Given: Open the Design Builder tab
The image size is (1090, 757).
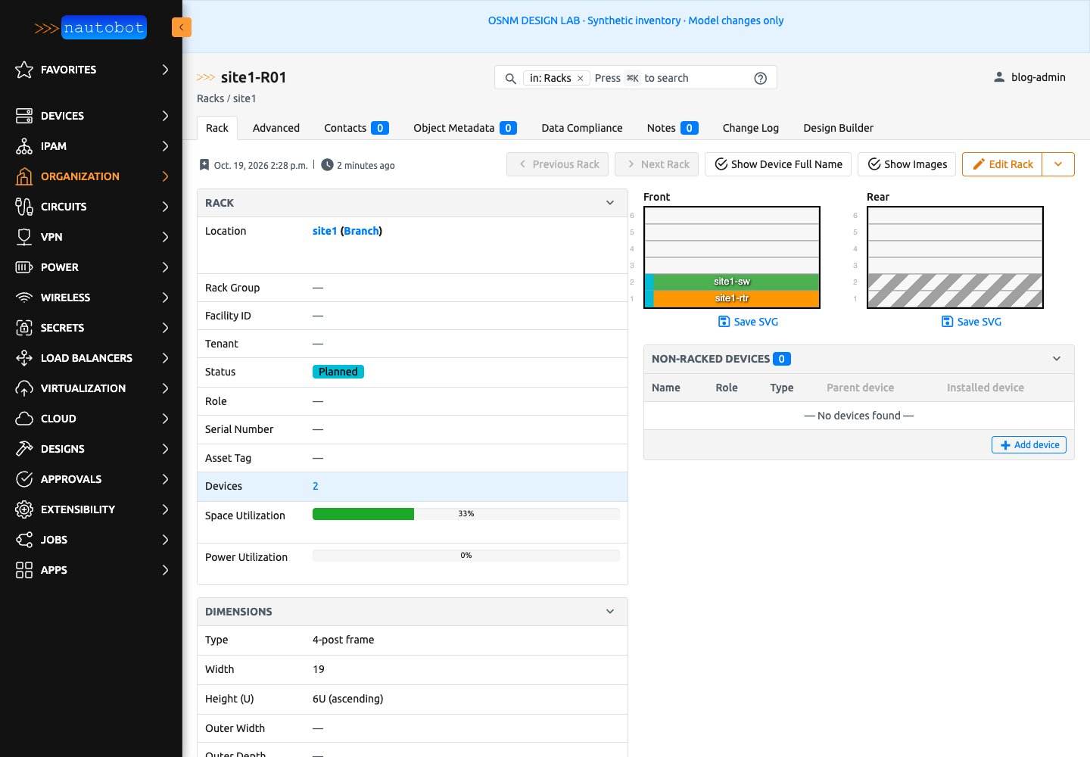Looking at the screenshot, I should [839, 128].
